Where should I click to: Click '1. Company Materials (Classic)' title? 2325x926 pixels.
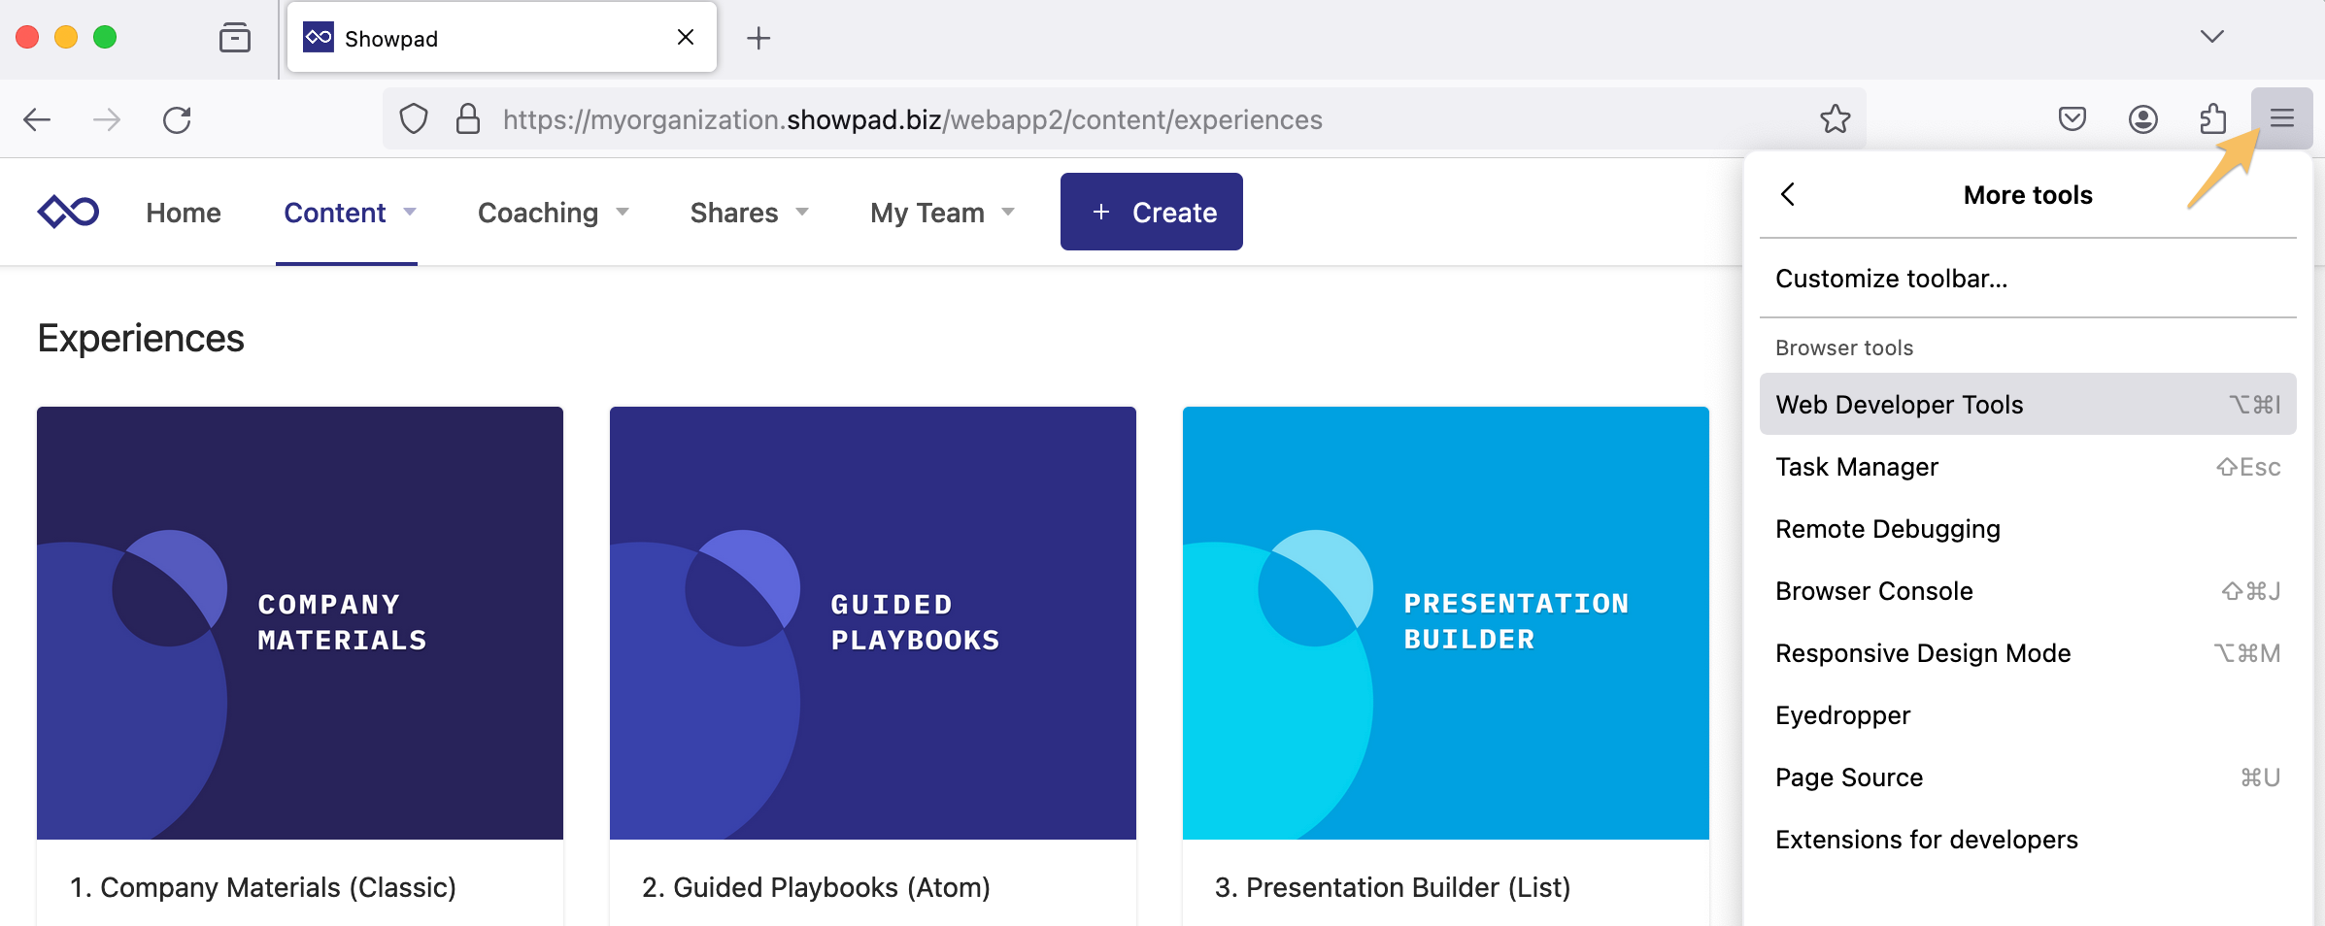[263, 887]
